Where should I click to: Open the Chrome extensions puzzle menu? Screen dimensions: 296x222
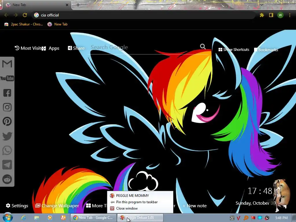point(262,15)
